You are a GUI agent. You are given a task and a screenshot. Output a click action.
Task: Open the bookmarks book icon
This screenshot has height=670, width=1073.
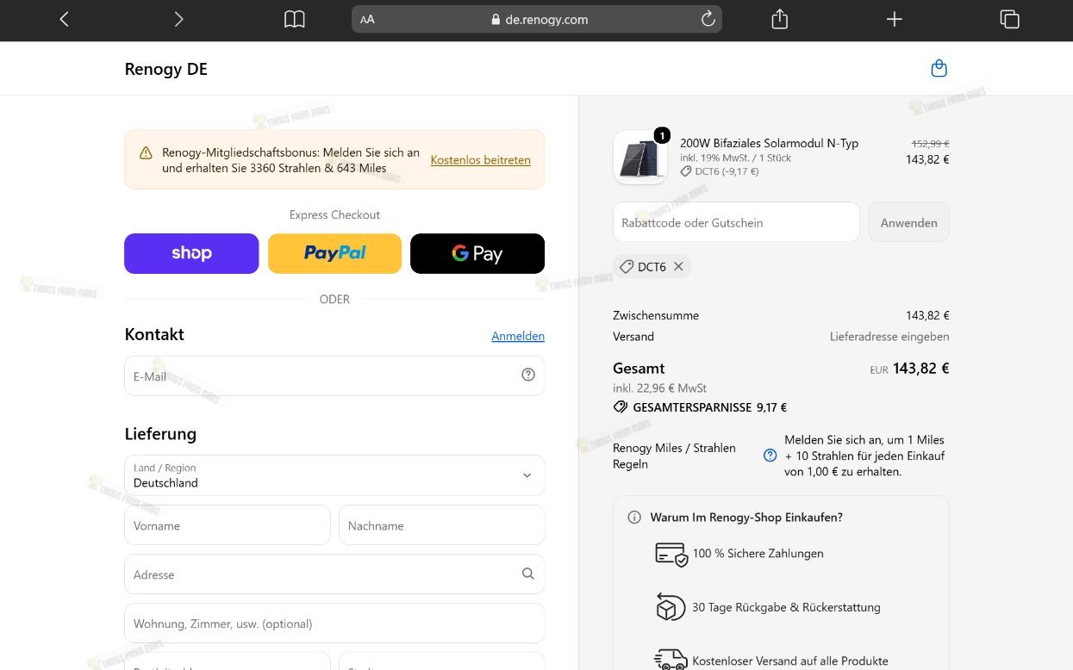295,19
